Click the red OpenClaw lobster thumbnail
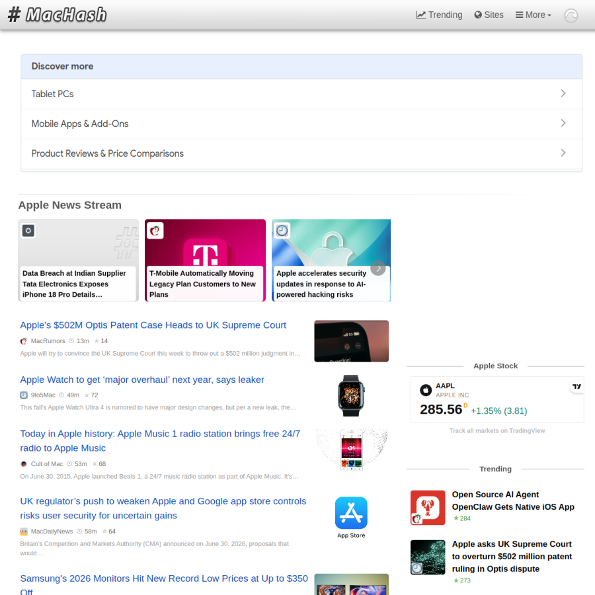595x595 pixels. [428, 508]
